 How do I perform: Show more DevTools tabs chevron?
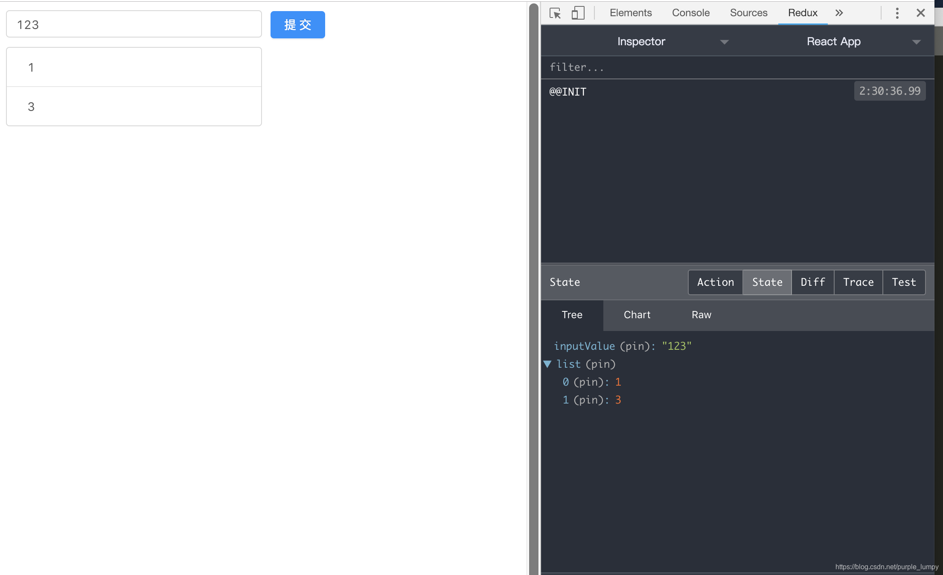(839, 13)
